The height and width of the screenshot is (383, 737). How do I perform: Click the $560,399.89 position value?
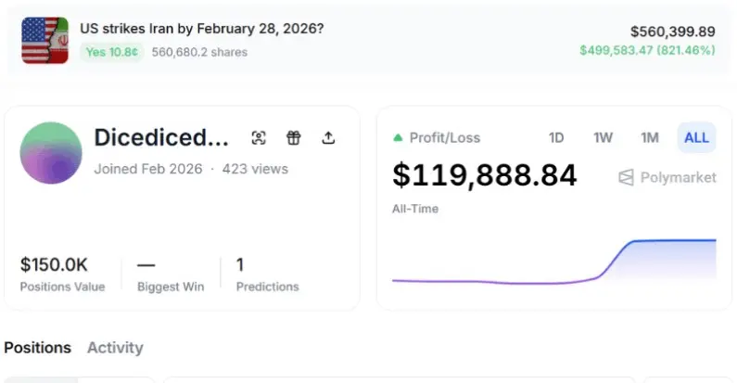(672, 32)
